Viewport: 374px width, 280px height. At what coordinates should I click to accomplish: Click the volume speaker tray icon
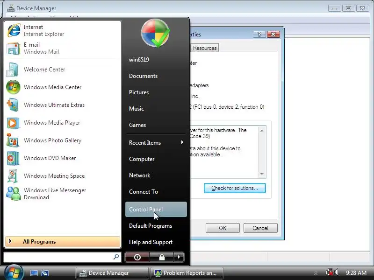(336, 272)
